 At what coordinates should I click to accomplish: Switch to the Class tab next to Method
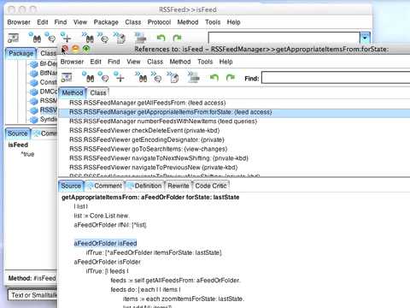(98, 92)
